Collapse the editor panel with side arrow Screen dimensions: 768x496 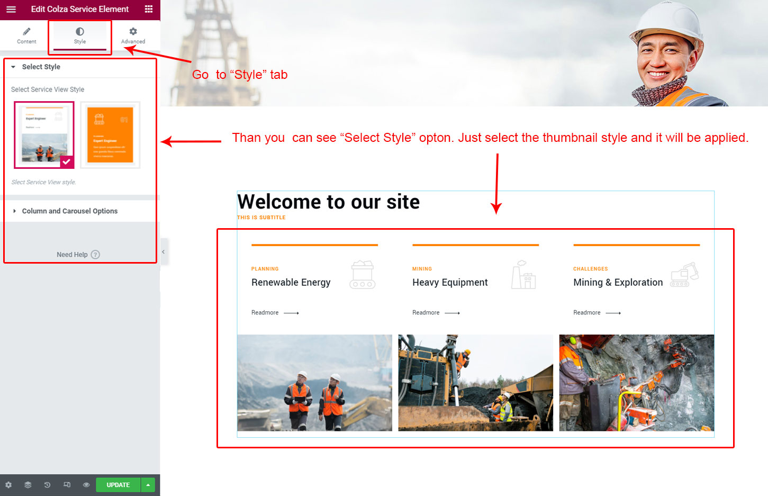pos(164,252)
